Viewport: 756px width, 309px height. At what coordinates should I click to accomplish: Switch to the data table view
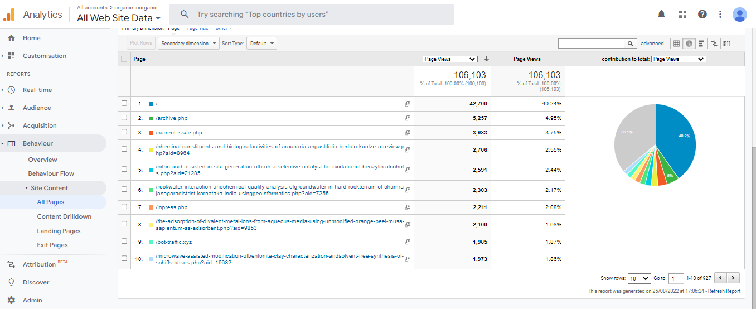pyautogui.click(x=676, y=44)
